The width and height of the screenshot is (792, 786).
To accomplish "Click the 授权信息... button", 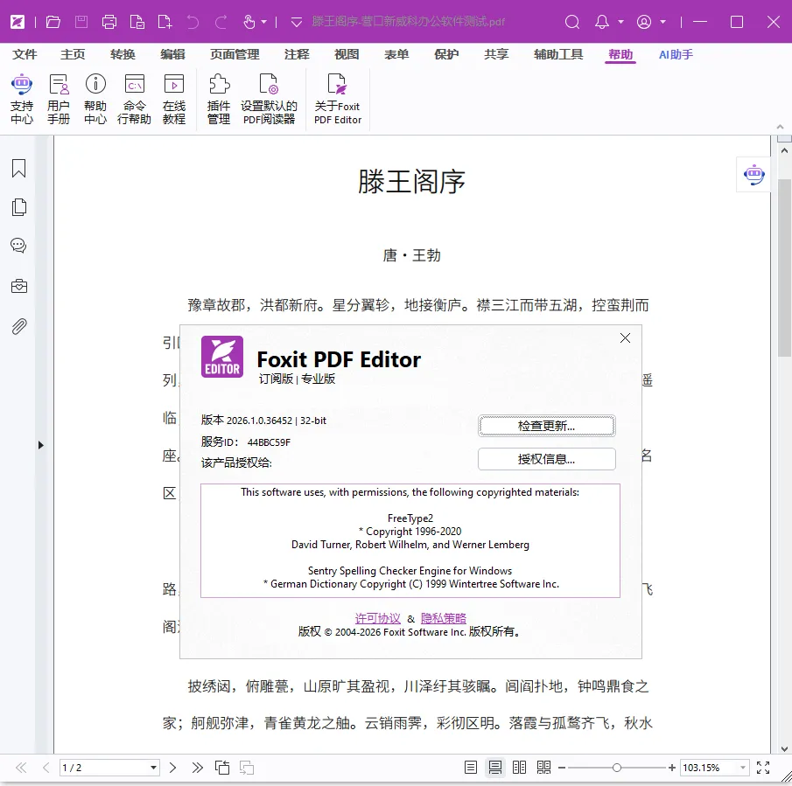I will 546,459.
